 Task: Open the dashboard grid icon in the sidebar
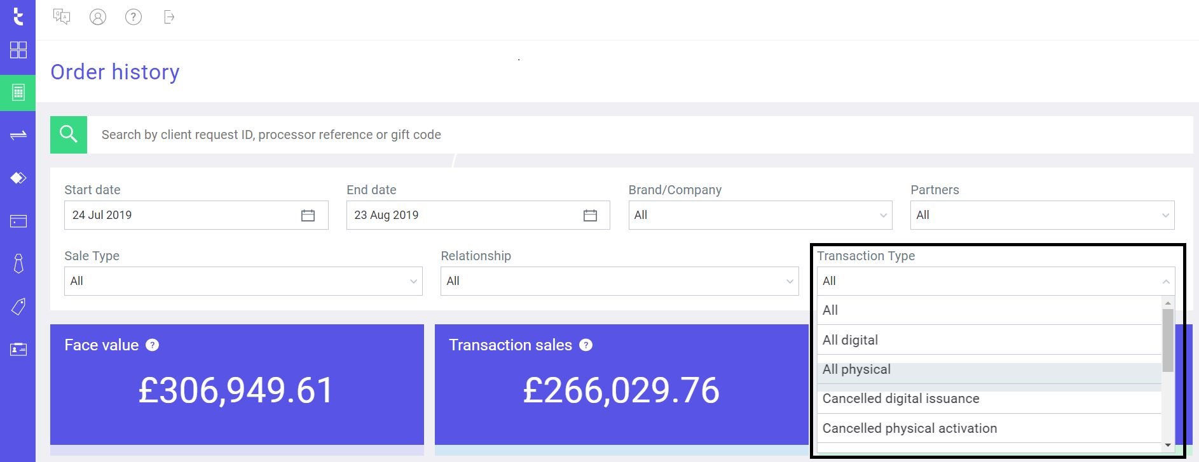[x=18, y=51]
